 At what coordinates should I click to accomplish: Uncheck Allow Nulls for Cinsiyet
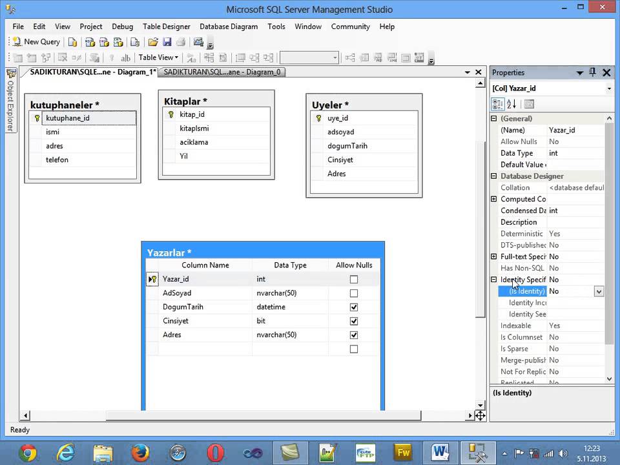click(x=354, y=321)
